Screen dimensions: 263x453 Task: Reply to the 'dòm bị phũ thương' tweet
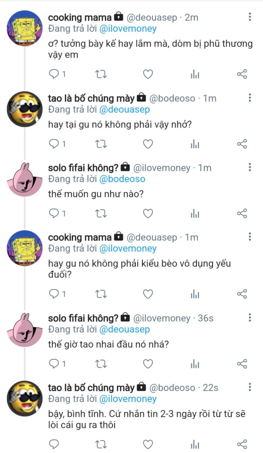(54, 74)
